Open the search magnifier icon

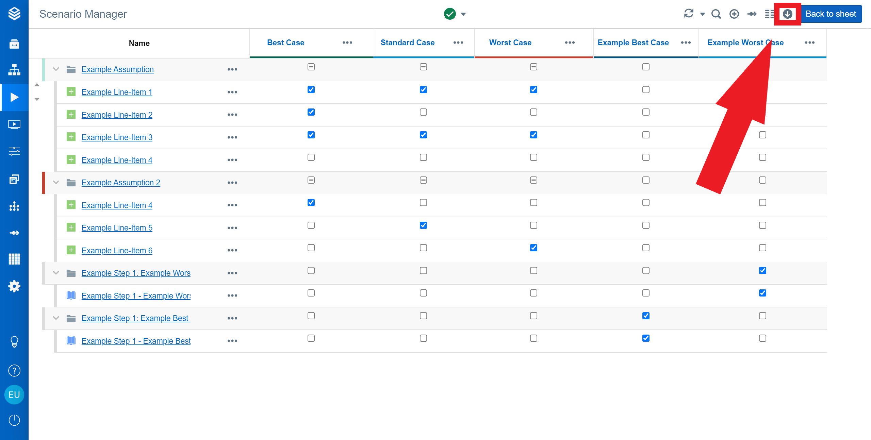pos(716,14)
